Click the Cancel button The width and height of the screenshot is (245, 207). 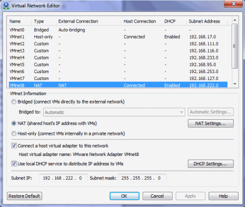pyautogui.click(x=157, y=196)
